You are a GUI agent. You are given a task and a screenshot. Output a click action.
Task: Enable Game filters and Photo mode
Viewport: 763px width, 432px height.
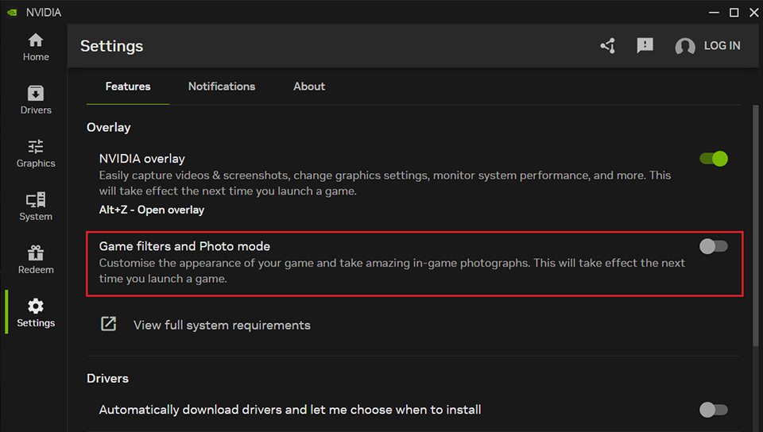coord(713,246)
